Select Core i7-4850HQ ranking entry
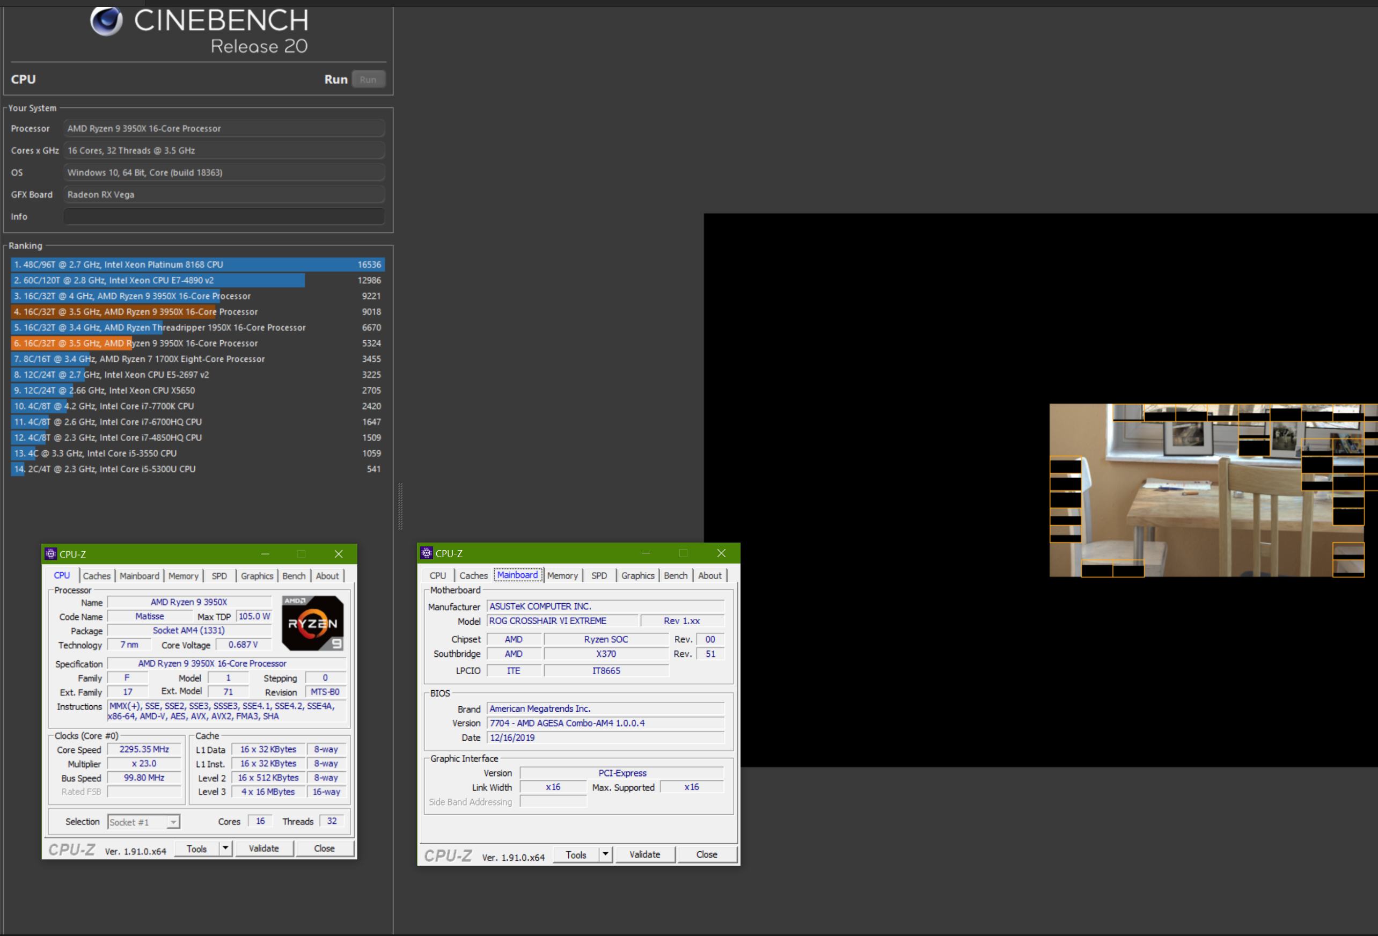Screen dimensions: 1378x936 [197, 437]
